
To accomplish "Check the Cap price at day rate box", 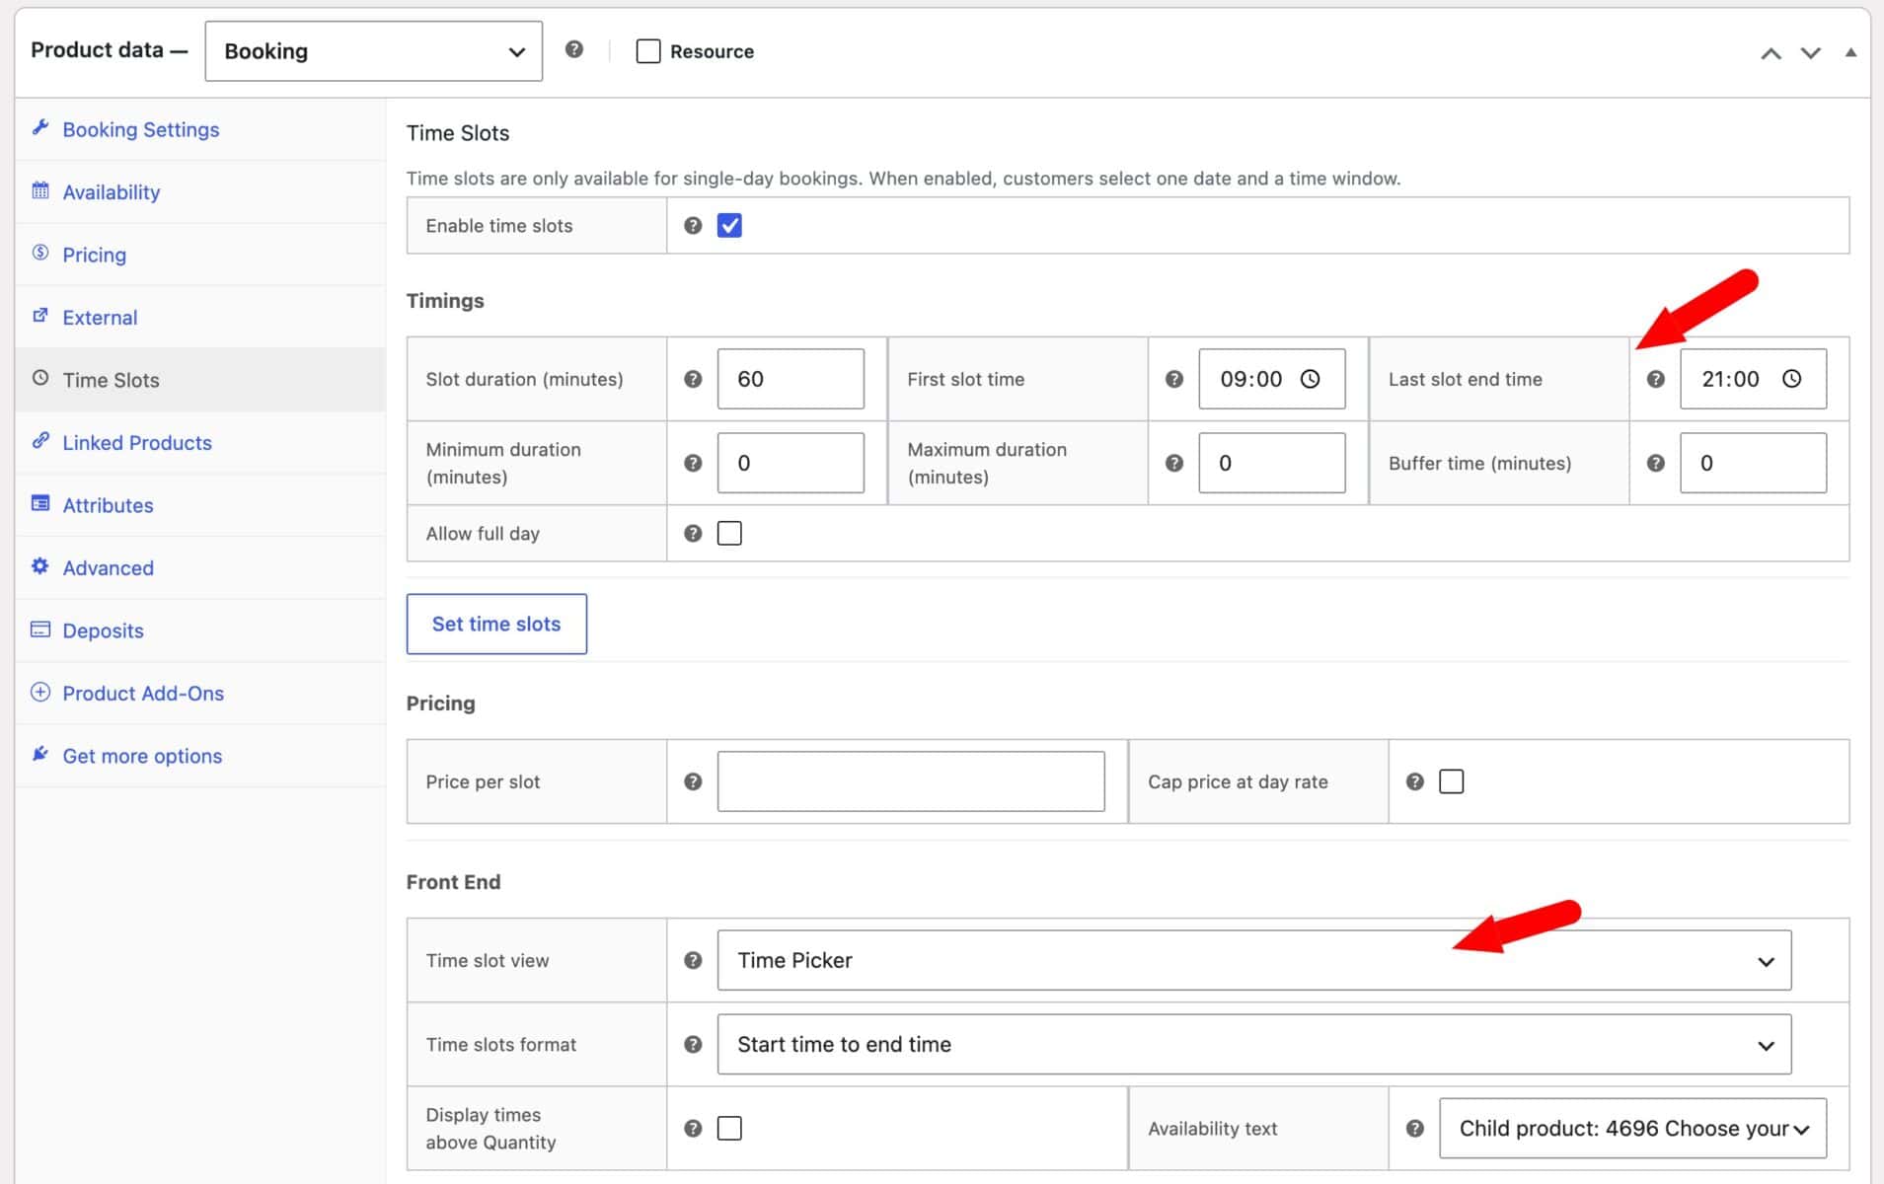I will pyautogui.click(x=1452, y=781).
